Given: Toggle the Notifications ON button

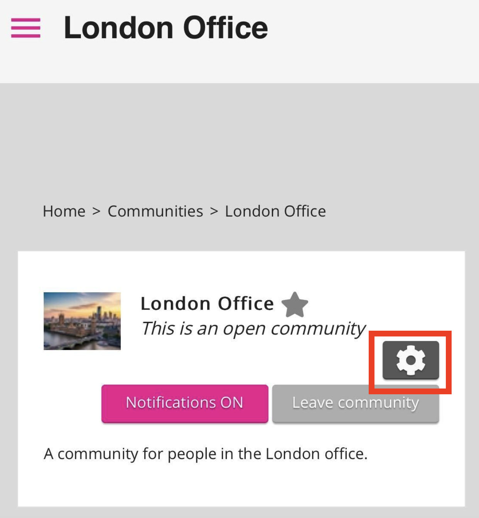Looking at the screenshot, I should (185, 403).
